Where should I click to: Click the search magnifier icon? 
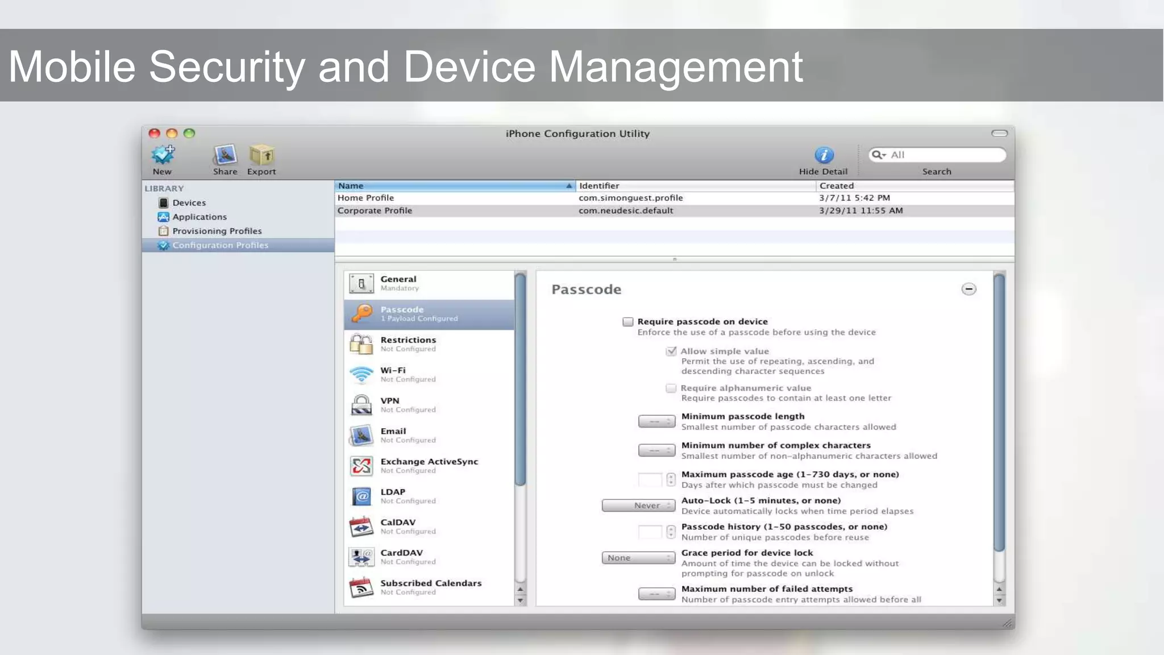(x=879, y=155)
